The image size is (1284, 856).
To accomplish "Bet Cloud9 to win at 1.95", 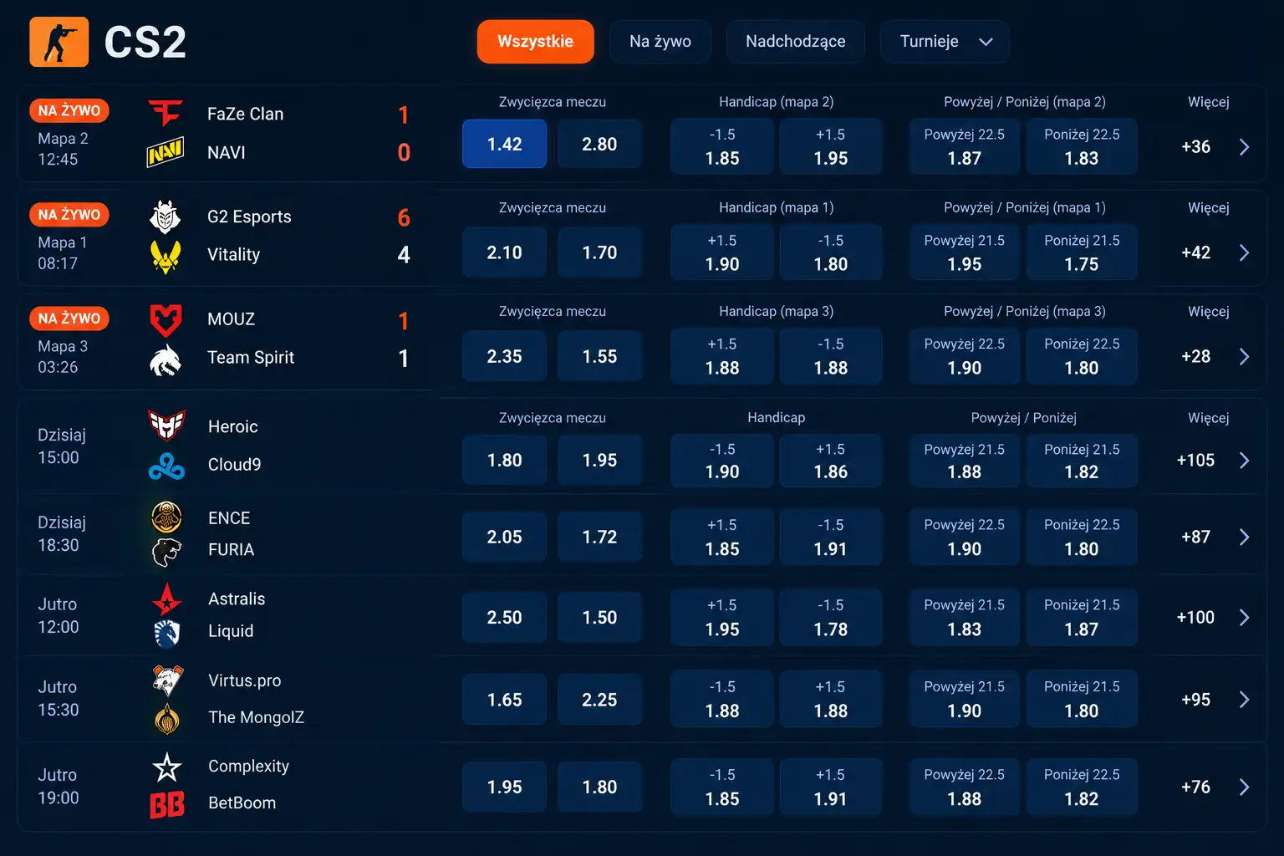I will 599,461.
